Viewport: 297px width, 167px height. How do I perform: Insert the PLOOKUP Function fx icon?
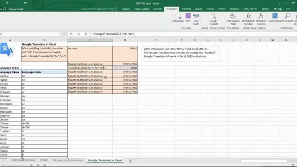261,19
